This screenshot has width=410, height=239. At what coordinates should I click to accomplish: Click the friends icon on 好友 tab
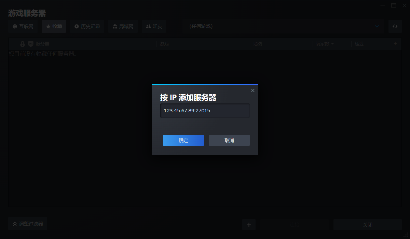[x=148, y=26]
